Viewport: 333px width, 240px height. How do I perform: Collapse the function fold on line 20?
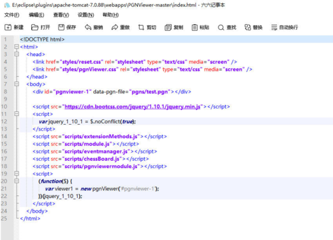[17, 181]
